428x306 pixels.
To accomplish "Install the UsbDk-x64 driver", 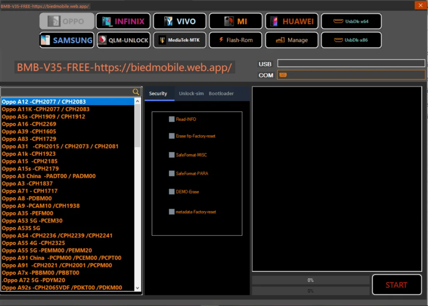I will pos(351,21).
